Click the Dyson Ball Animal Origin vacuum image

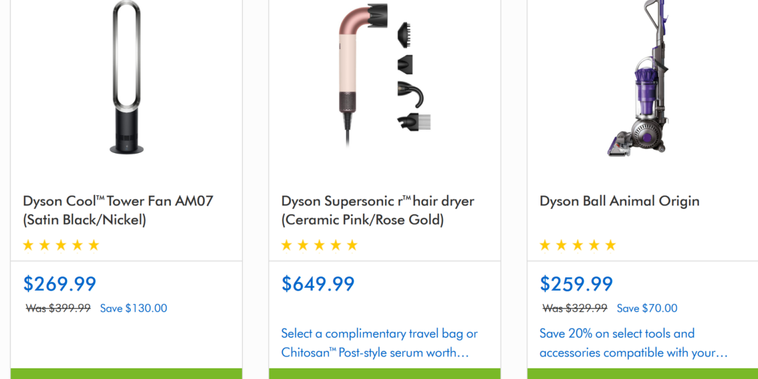point(638,78)
